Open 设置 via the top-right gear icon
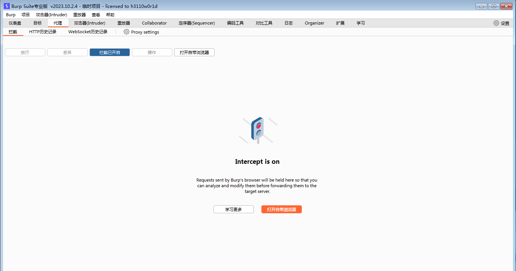The image size is (516, 271). [x=496, y=23]
